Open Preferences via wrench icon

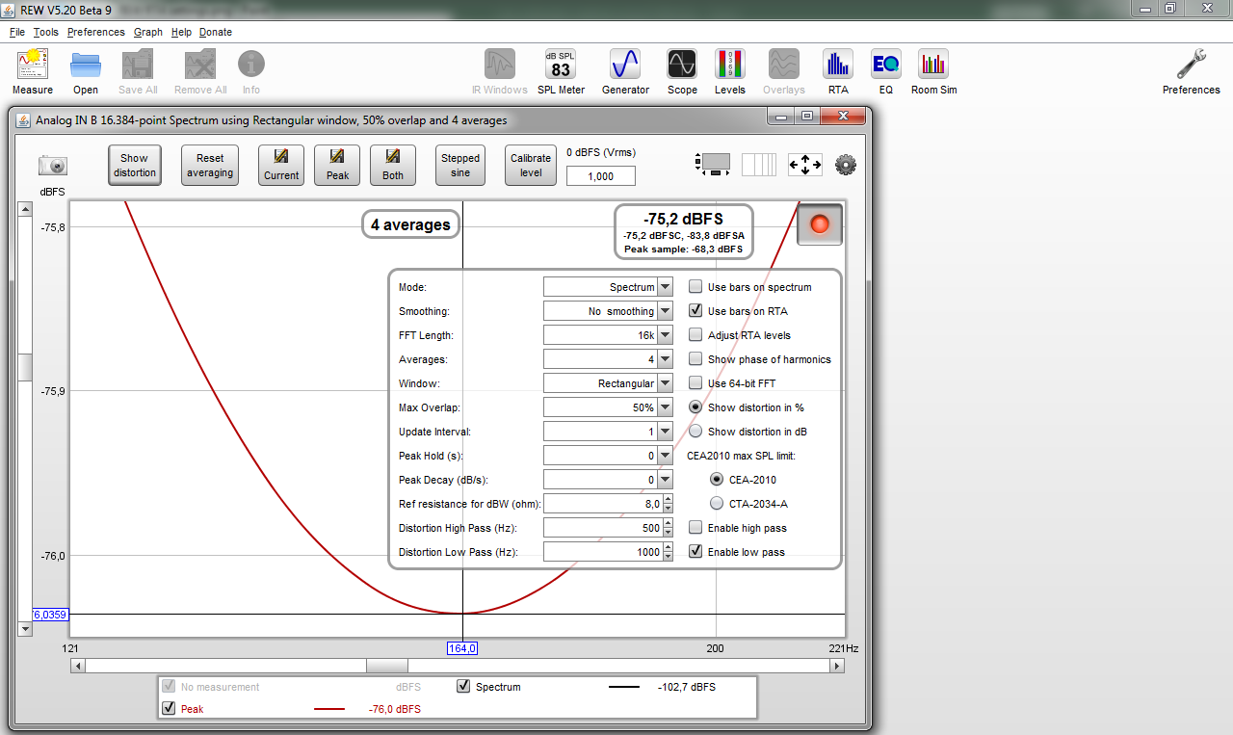click(1192, 65)
